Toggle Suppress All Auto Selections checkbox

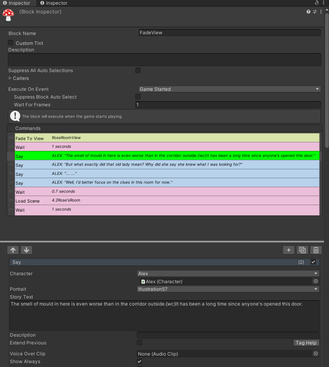(138, 71)
